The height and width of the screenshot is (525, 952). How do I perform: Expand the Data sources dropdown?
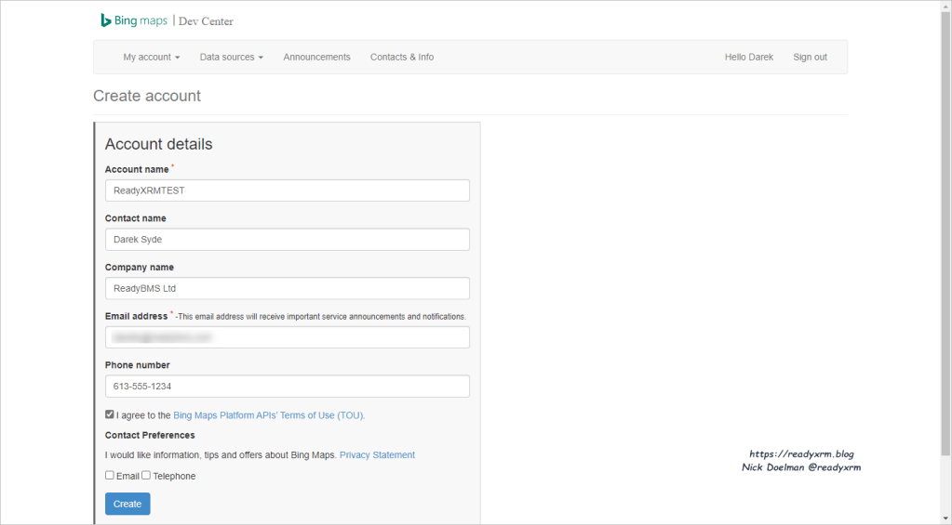click(x=231, y=57)
